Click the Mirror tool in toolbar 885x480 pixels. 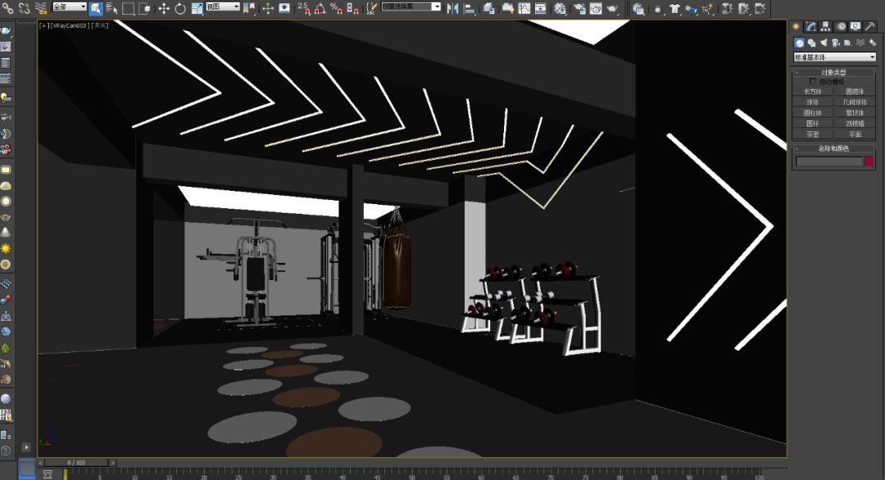pos(453,8)
